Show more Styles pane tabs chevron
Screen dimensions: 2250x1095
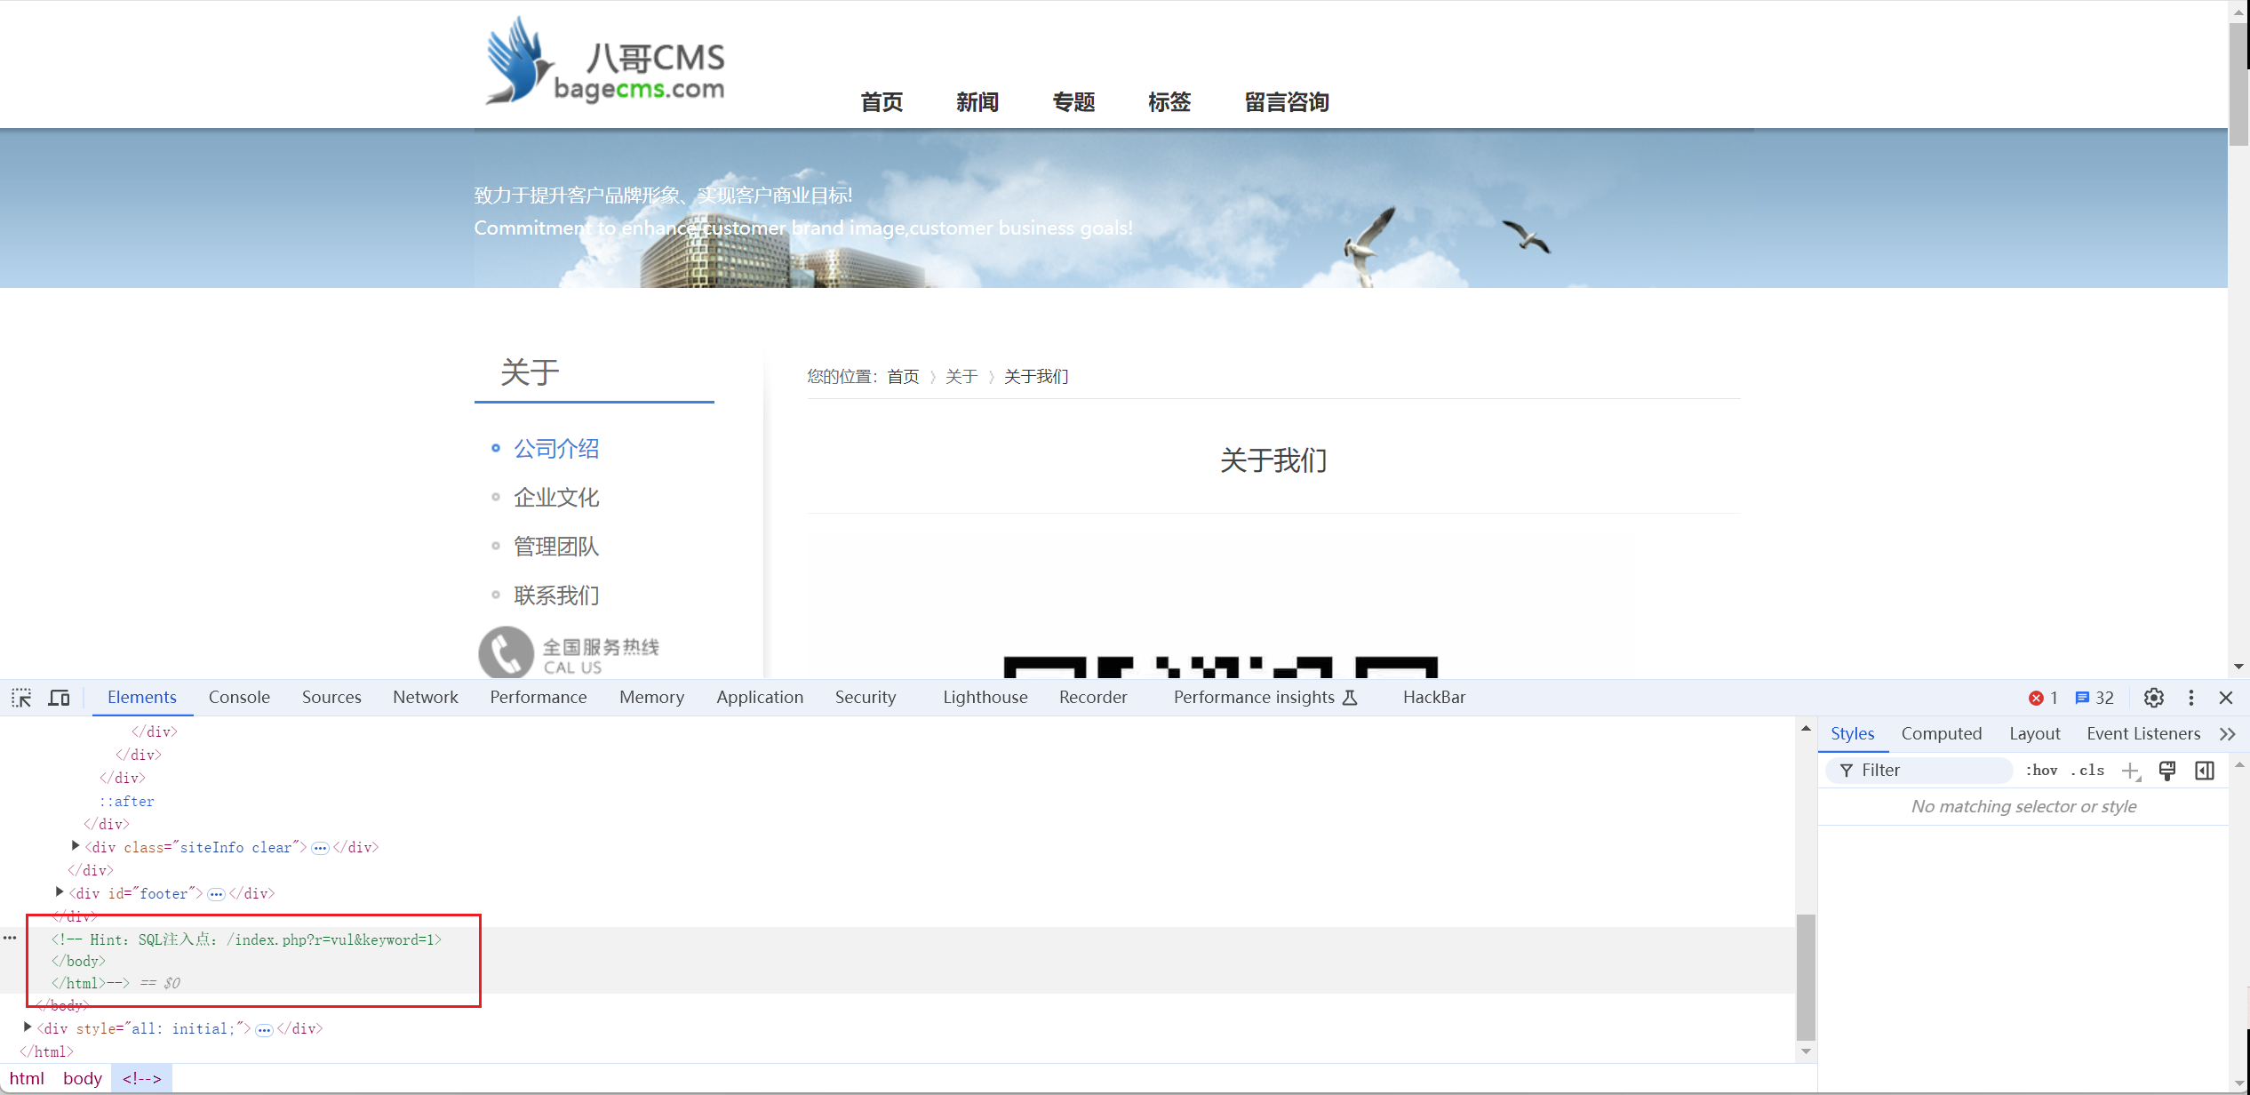tap(2227, 734)
